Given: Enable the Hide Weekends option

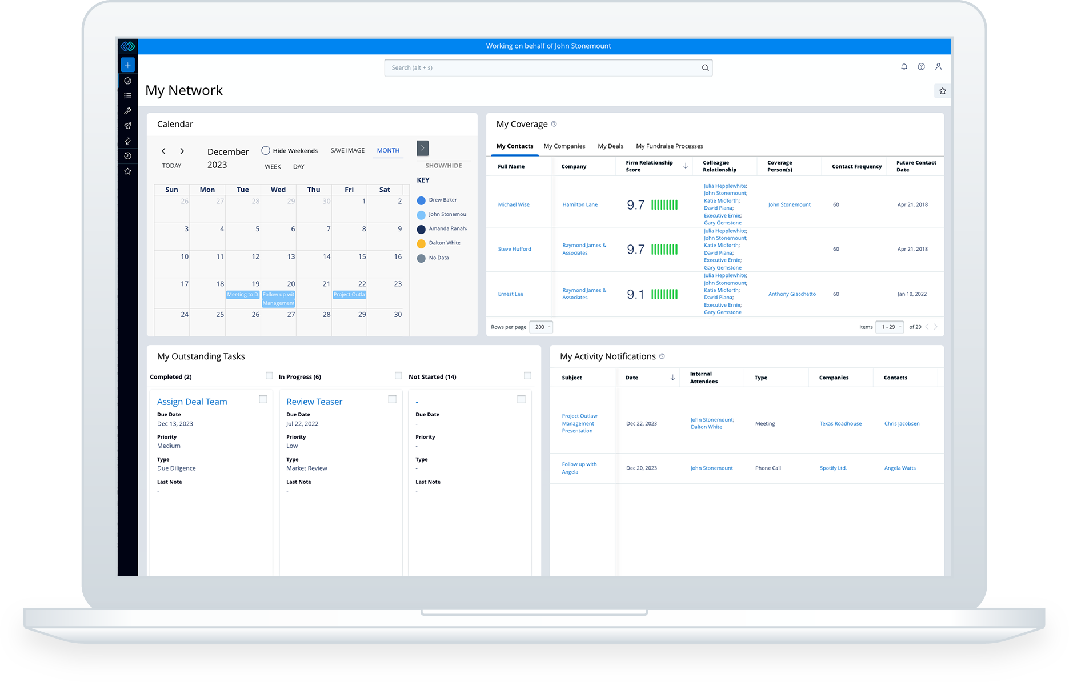Looking at the screenshot, I should point(266,151).
